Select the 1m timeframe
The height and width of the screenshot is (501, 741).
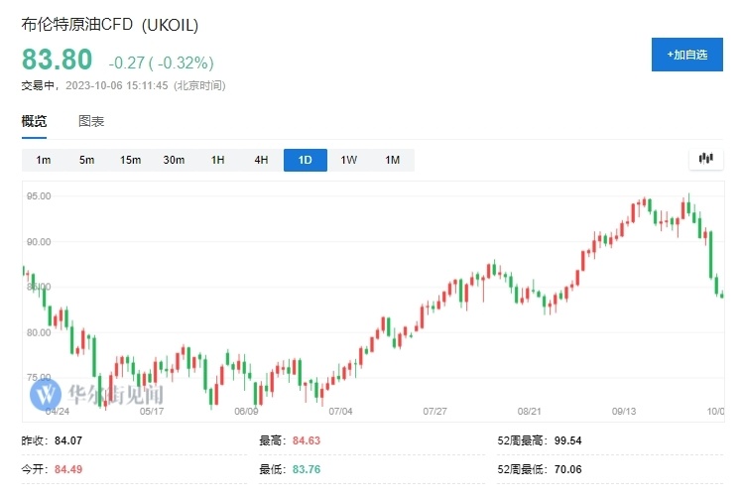[44, 160]
